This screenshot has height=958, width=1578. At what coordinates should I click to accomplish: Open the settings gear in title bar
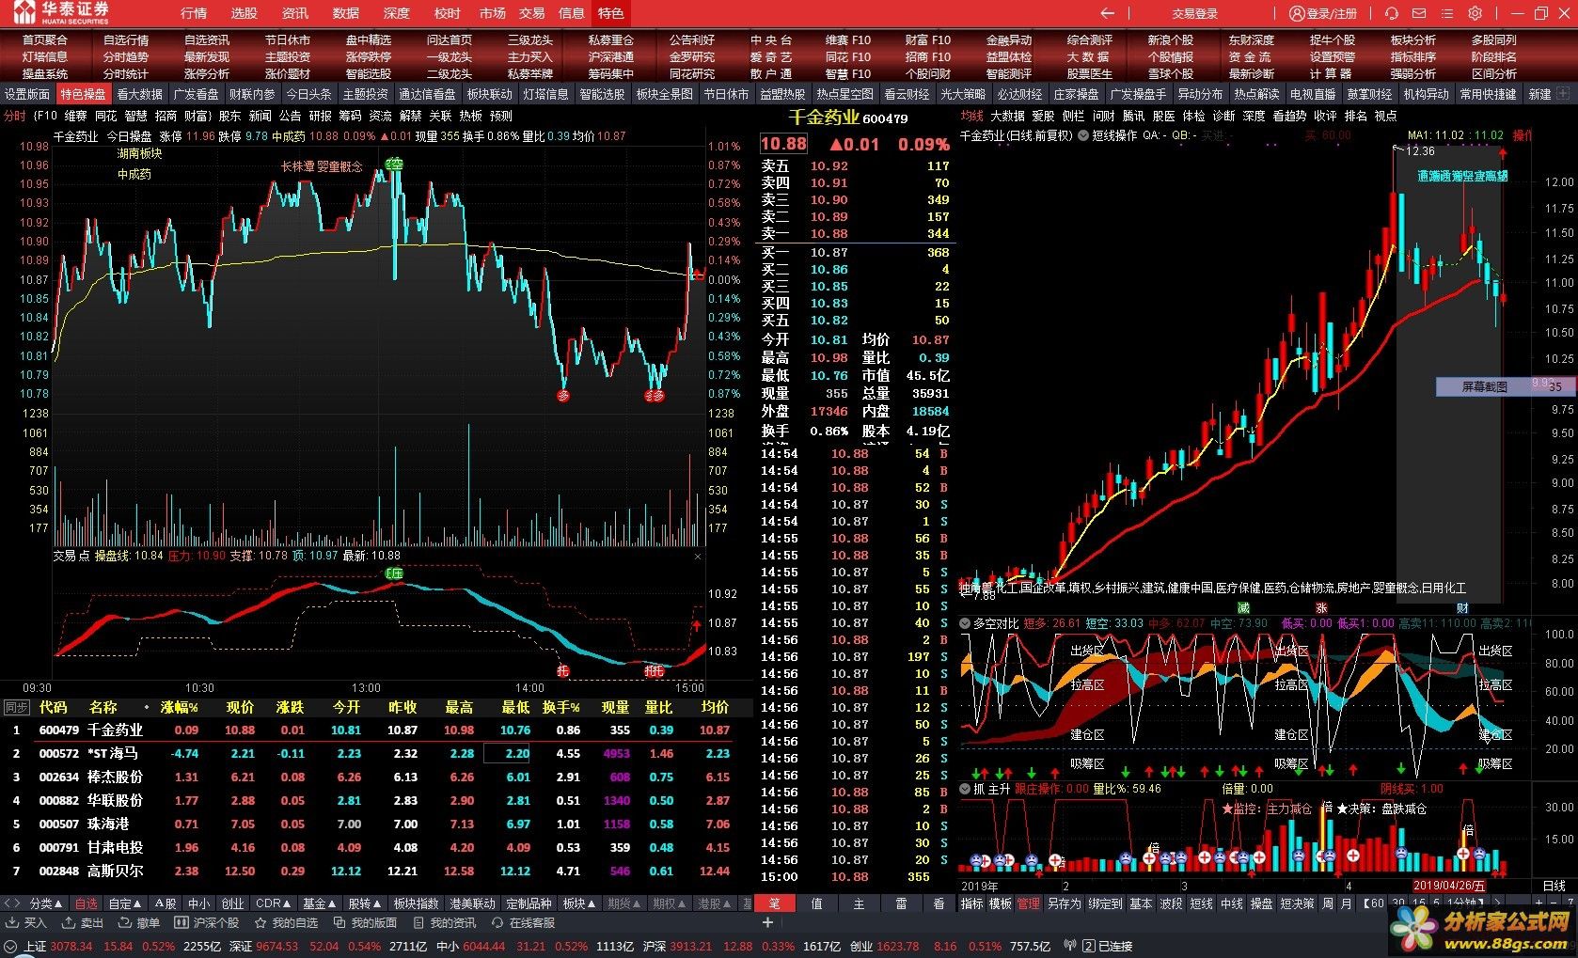coord(1475,13)
